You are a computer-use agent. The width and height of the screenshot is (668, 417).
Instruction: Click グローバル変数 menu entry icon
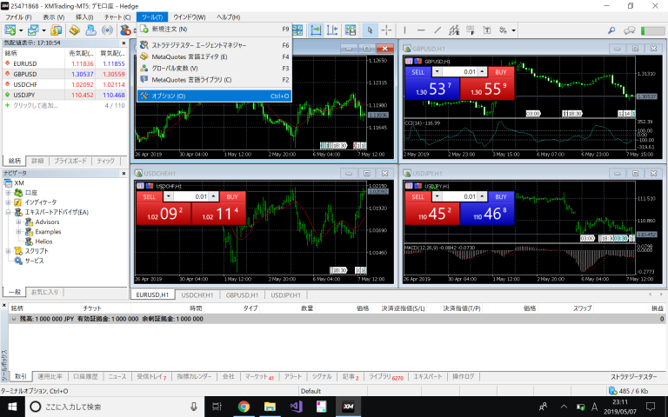tap(144, 68)
